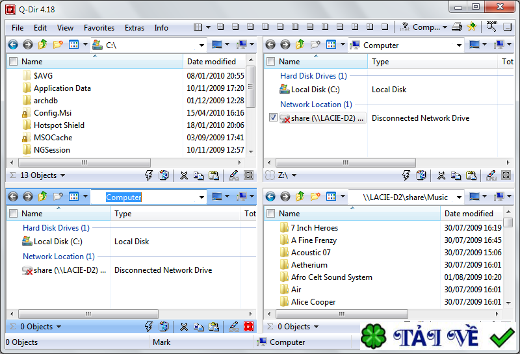Viewport: 520px width, 354px height.
Task: Open the Afro Celt Sound System folder
Action: click(331, 277)
